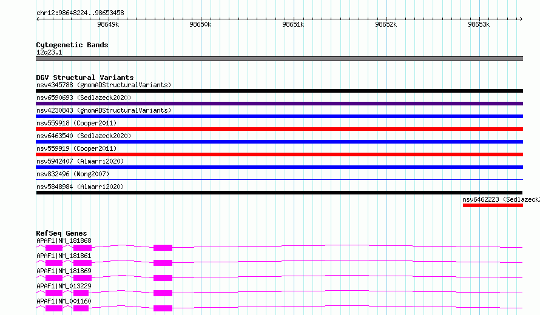The width and height of the screenshot is (540, 315).
Task: Select the red bar of nsv559919
Action: (279, 154)
